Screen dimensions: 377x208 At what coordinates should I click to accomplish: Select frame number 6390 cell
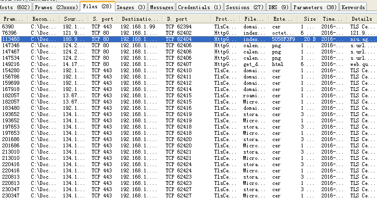point(8,27)
